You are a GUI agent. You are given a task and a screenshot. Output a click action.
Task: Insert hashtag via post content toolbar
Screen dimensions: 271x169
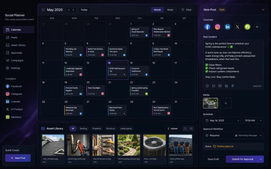point(233,86)
